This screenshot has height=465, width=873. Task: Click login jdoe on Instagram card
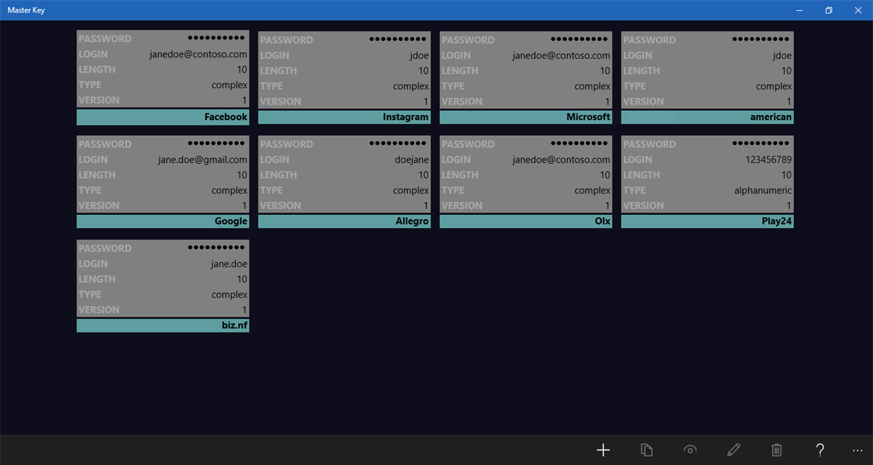(419, 55)
